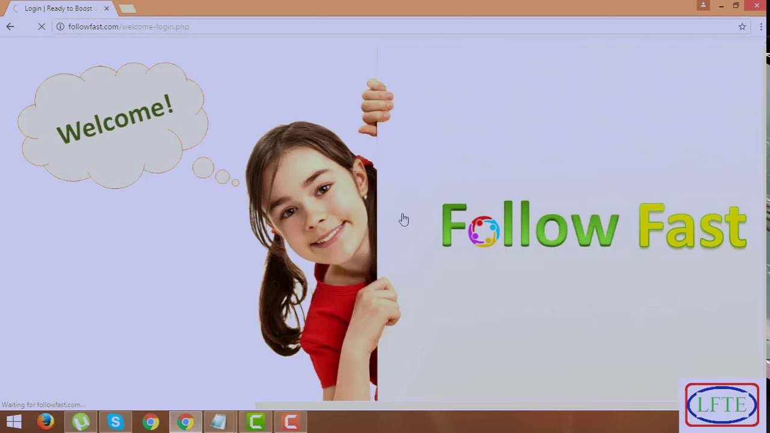
Task: Open a new tab with the new tab button
Action: coord(128,8)
